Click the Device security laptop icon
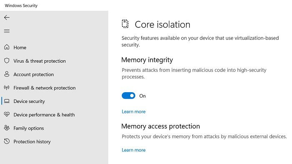The width and height of the screenshot is (292, 164). click(x=7, y=101)
